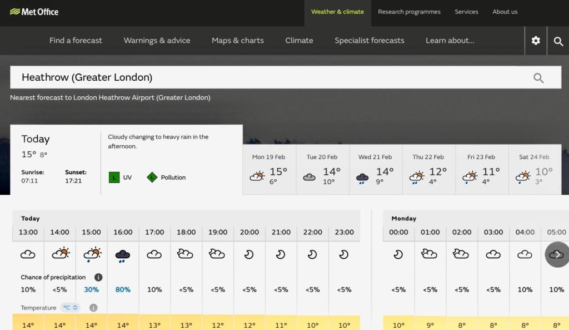Image resolution: width=569 pixels, height=330 pixels.
Task: Expand the Specialist forecasts menu
Action: point(369,41)
